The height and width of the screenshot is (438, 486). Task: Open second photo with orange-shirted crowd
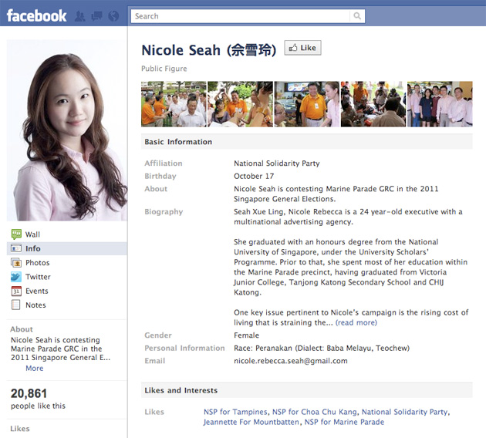coord(240,104)
